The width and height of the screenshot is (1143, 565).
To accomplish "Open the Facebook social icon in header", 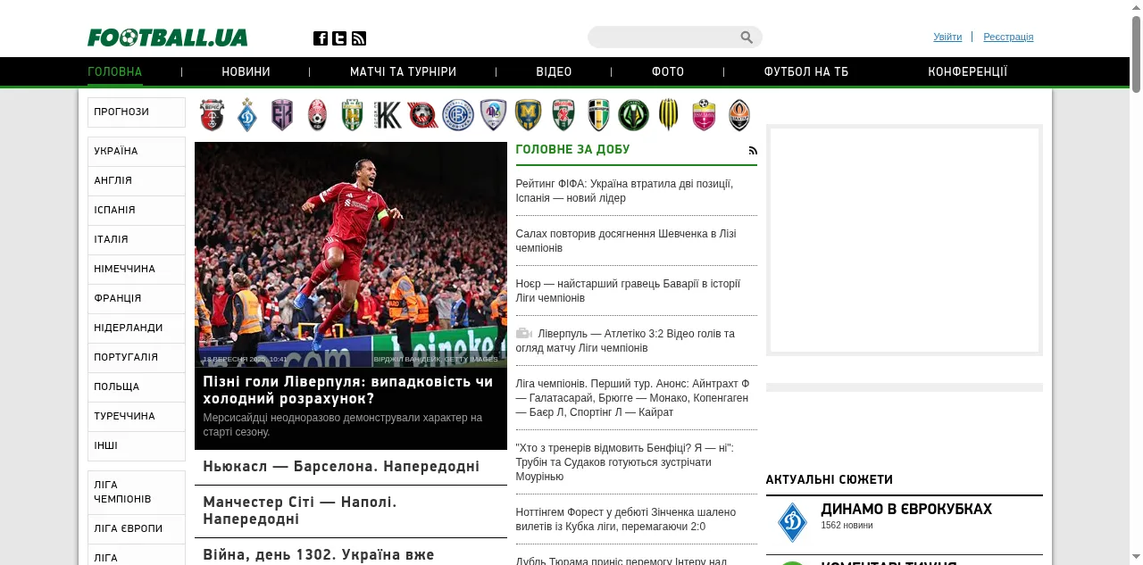I will point(321,38).
